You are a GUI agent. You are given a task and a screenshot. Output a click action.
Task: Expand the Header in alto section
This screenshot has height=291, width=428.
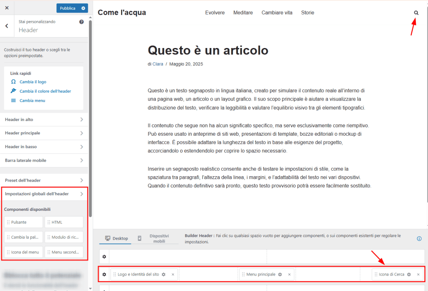click(44, 119)
